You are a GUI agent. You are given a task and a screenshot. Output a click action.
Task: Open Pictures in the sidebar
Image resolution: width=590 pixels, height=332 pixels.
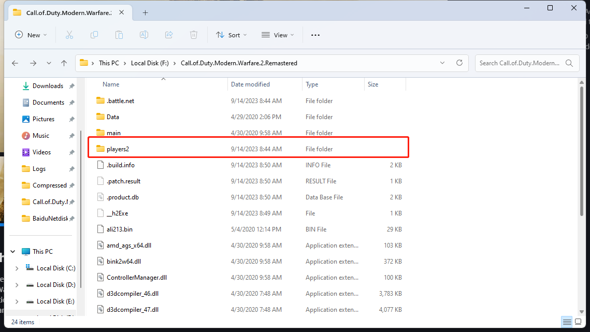(44, 119)
